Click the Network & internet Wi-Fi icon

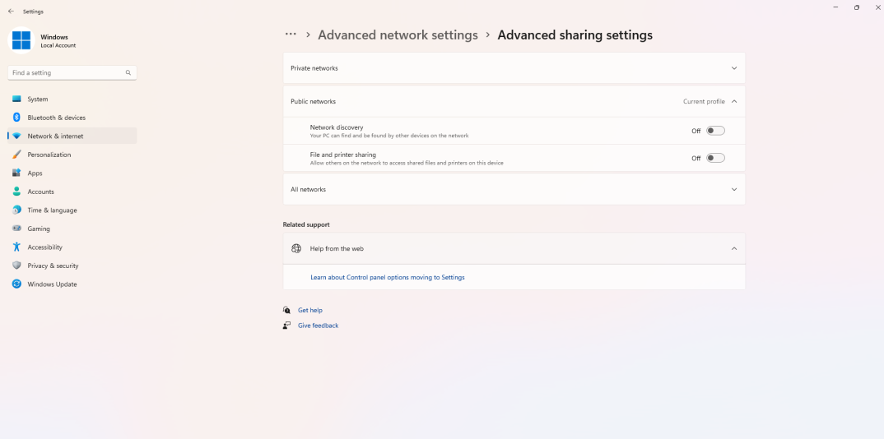tap(17, 136)
